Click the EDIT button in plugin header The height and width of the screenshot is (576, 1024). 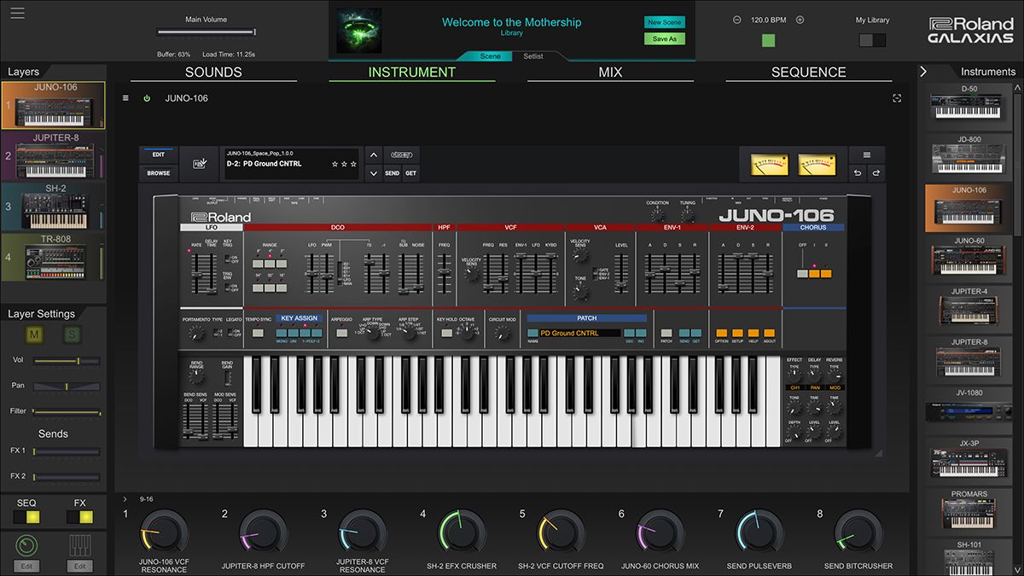tap(159, 155)
